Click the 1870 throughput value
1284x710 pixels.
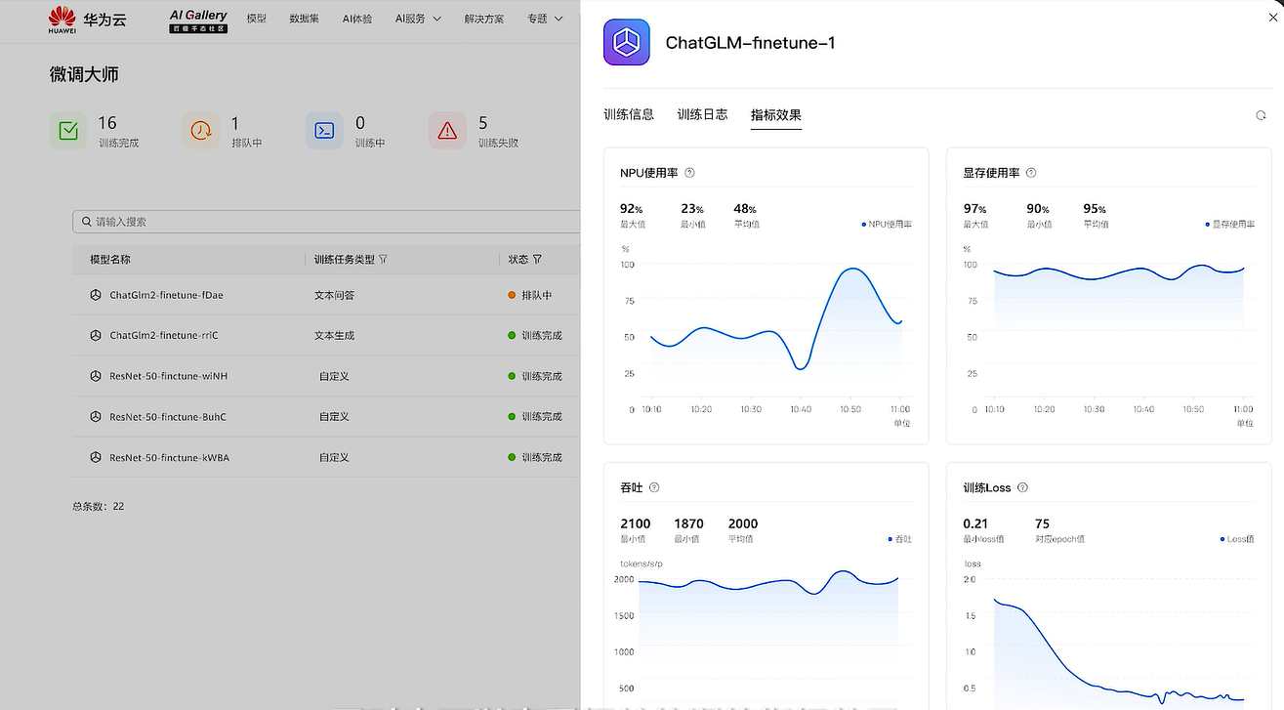688,523
